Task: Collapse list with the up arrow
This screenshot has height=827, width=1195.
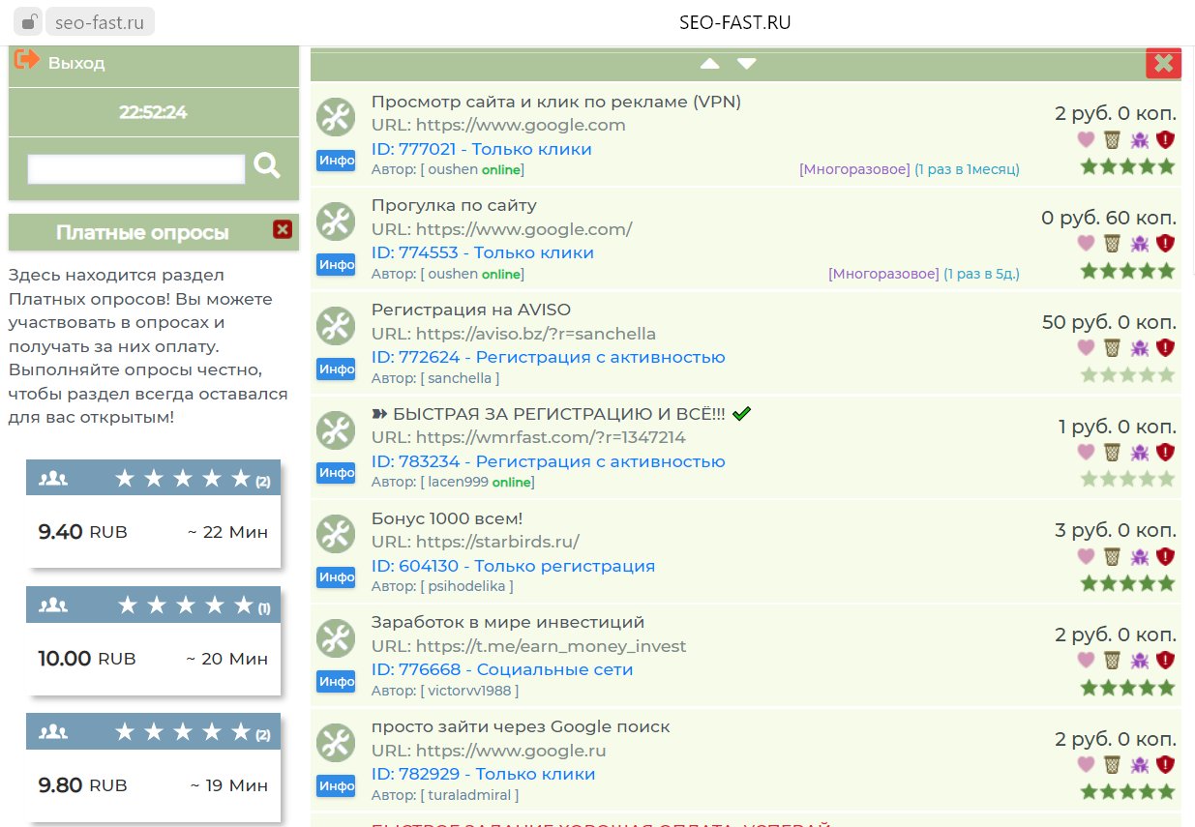Action: pos(710,64)
